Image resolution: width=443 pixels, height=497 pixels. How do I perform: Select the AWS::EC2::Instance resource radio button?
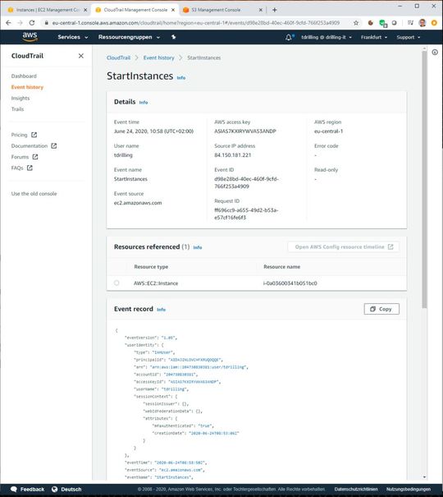(x=116, y=283)
